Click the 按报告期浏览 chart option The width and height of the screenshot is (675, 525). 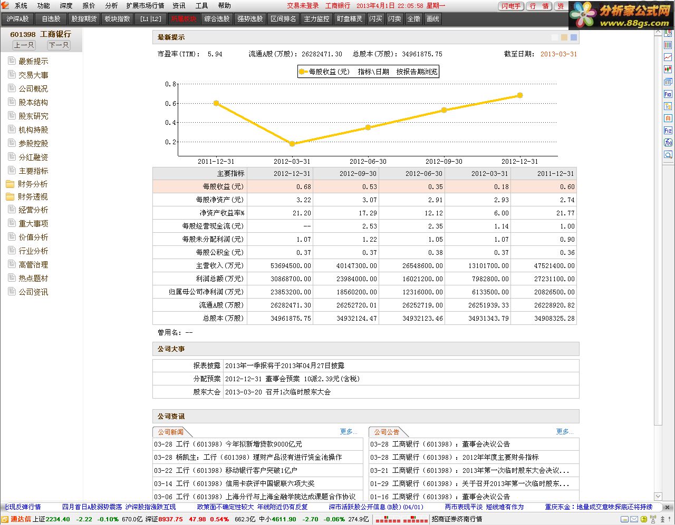(417, 72)
